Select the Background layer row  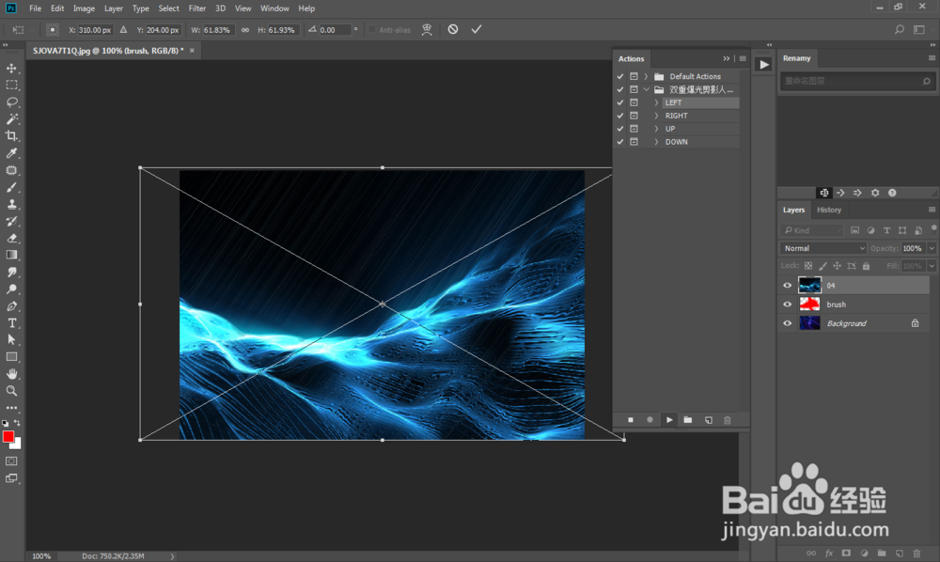click(x=854, y=323)
